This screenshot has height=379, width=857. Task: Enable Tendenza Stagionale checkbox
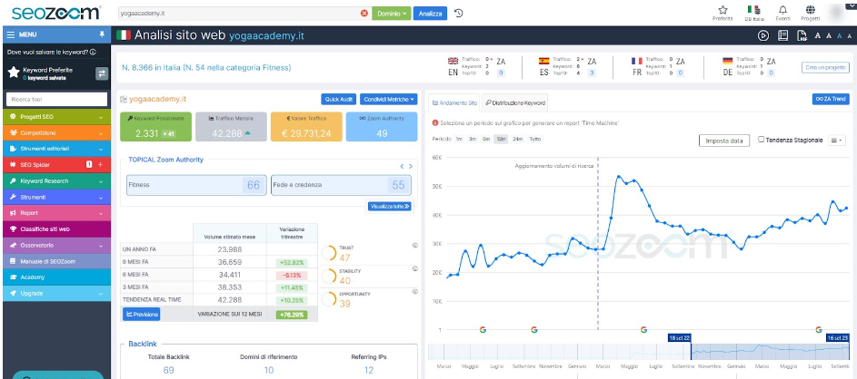pos(762,140)
